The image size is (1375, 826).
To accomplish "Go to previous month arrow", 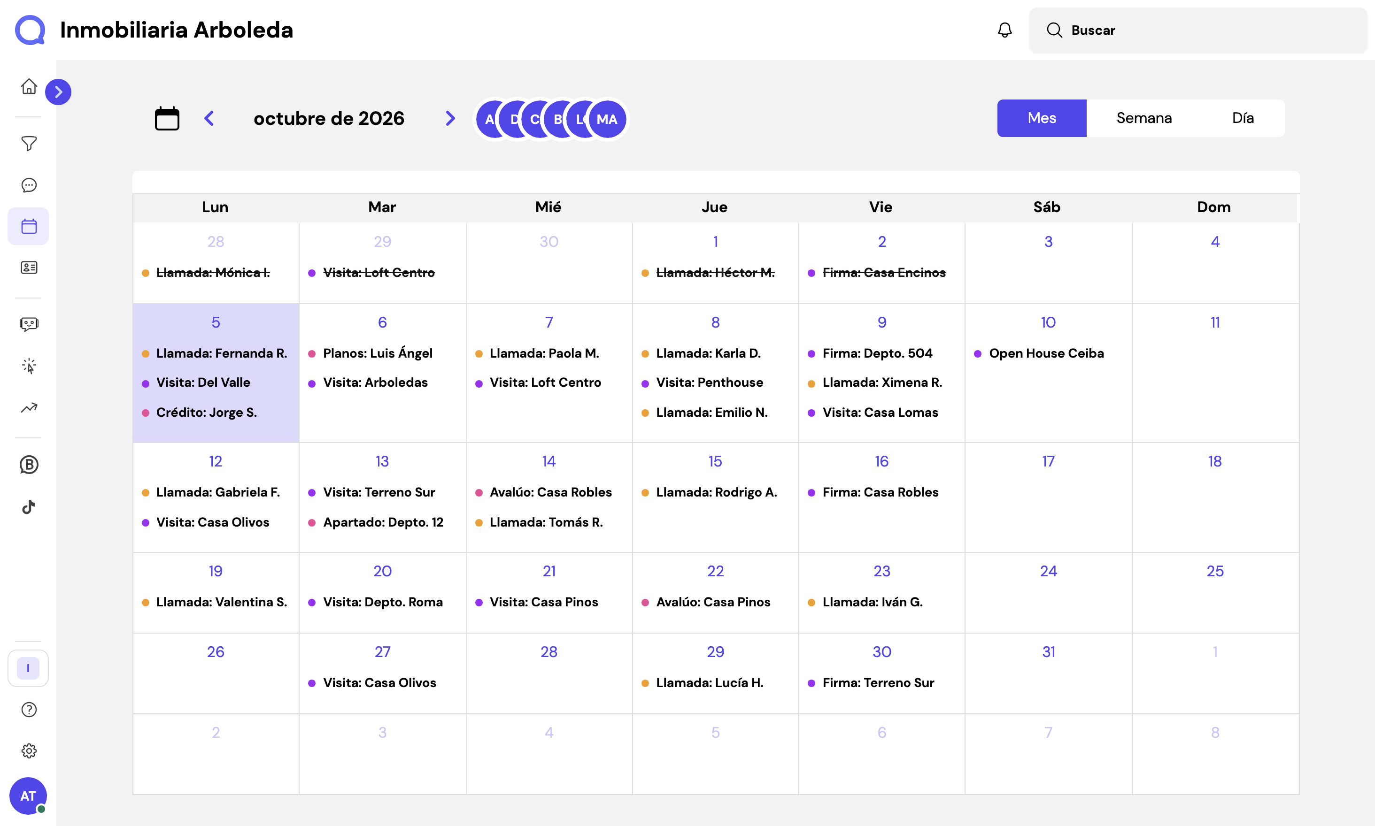I will pos(209,118).
